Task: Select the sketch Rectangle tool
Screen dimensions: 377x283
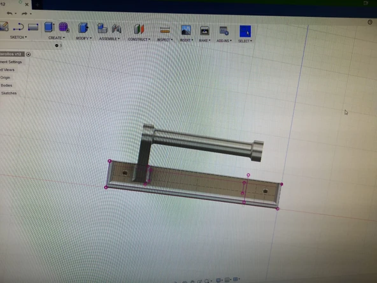Action: (x=33, y=27)
